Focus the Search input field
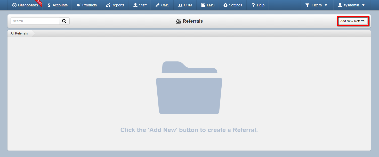Screen dimensions: 379x157 coord(35,21)
